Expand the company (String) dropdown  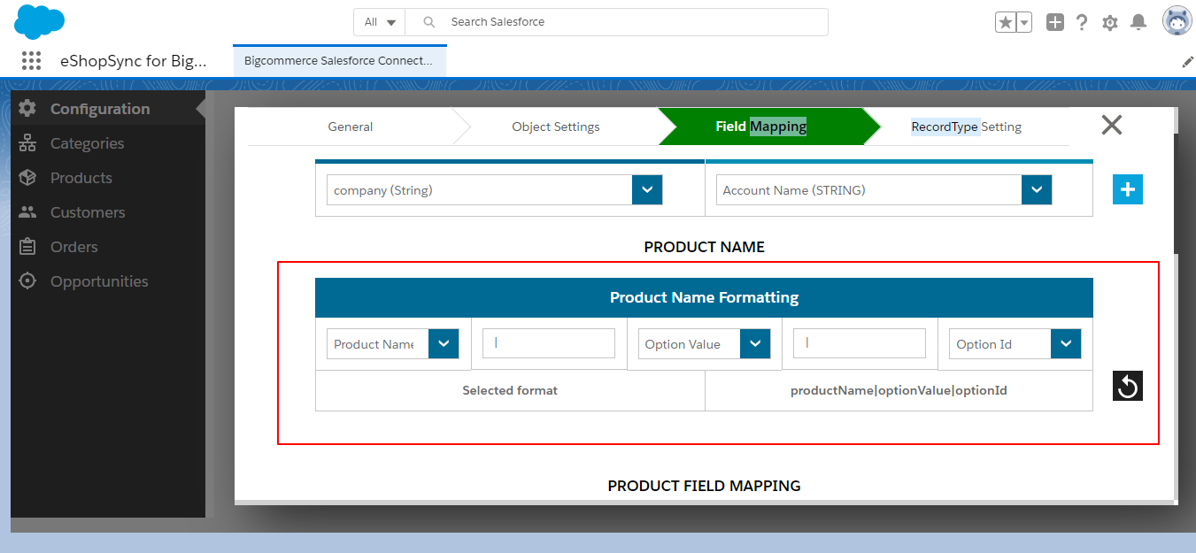coord(646,190)
